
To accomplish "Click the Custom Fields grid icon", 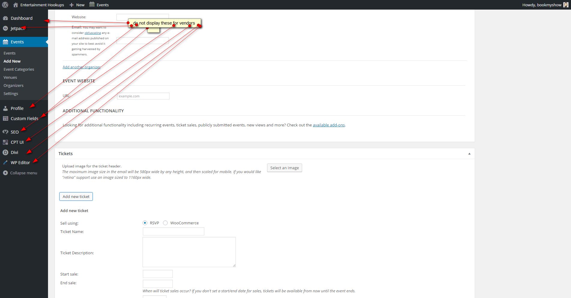I will [x=5, y=119].
